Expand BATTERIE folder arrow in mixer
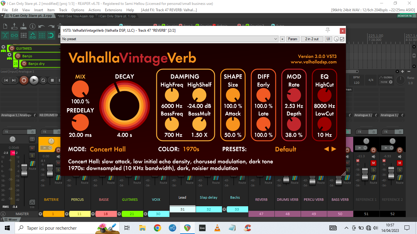The image size is (417, 234). [x=41, y=214]
